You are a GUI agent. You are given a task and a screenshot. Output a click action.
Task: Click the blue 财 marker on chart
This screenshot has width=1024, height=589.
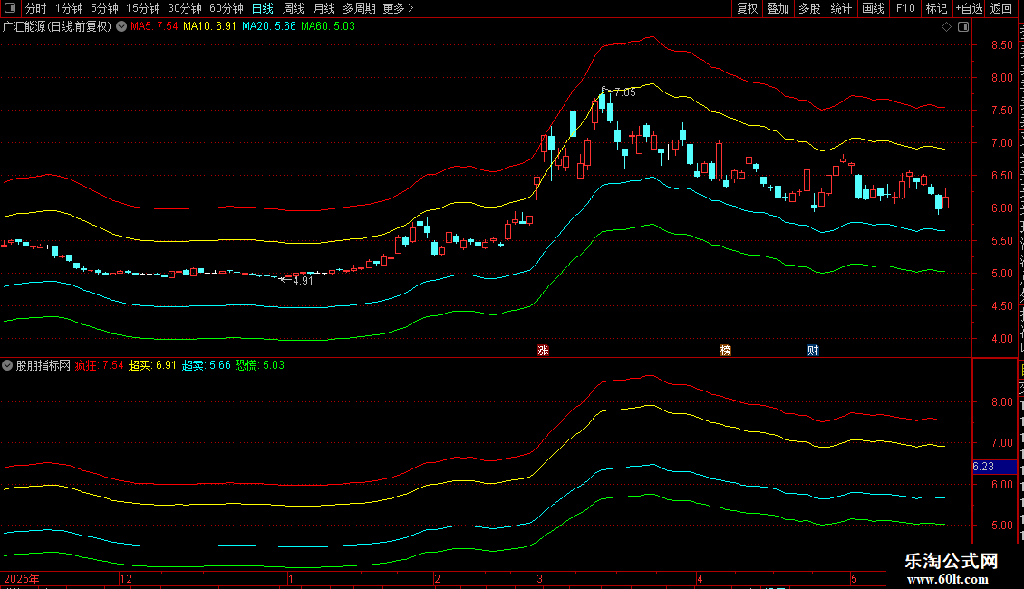(813, 350)
